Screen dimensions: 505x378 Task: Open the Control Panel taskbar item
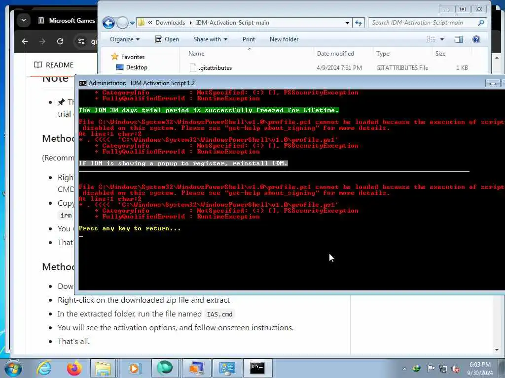tap(227, 368)
